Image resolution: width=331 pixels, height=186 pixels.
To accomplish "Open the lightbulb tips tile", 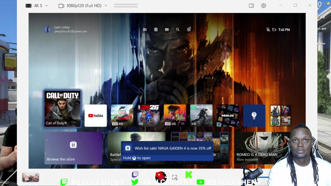I will 254,115.
